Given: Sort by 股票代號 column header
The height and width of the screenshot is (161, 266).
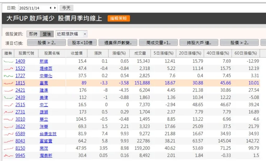Looking at the screenshot, I should [x=26, y=53].
